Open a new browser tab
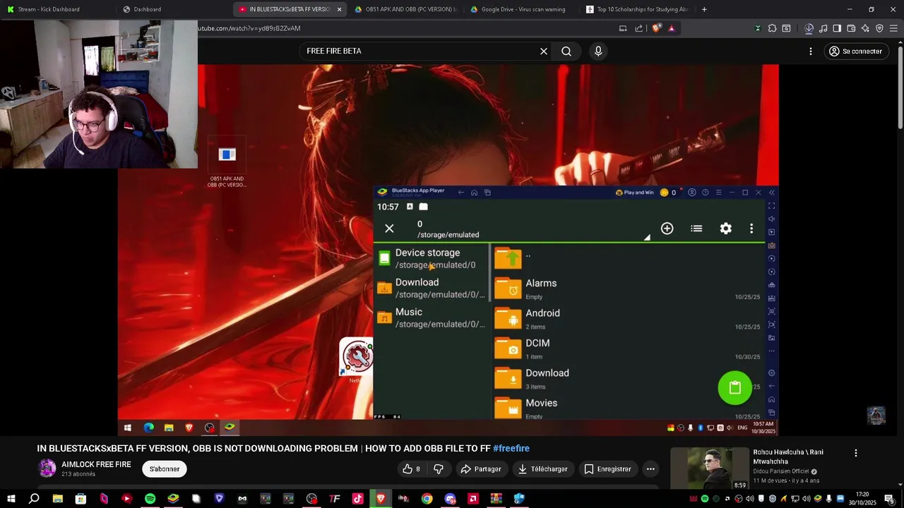 pyautogui.click(x=704, y=9)
